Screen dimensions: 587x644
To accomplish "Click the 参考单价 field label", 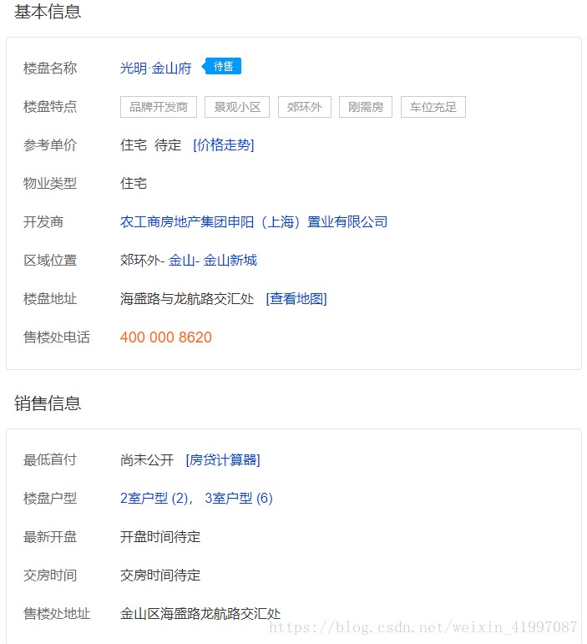I will pyautogui.click(x=50, y=145).
